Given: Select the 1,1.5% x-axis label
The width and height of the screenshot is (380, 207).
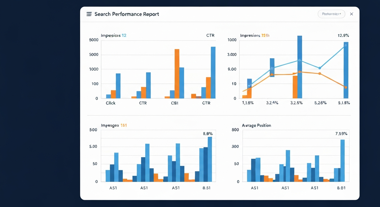Looking at the screenshot, I should pyautogui.click(x=248, y=103).
